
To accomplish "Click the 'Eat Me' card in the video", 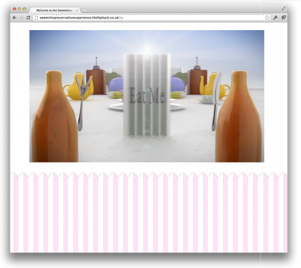I will [x=147, y=96].
